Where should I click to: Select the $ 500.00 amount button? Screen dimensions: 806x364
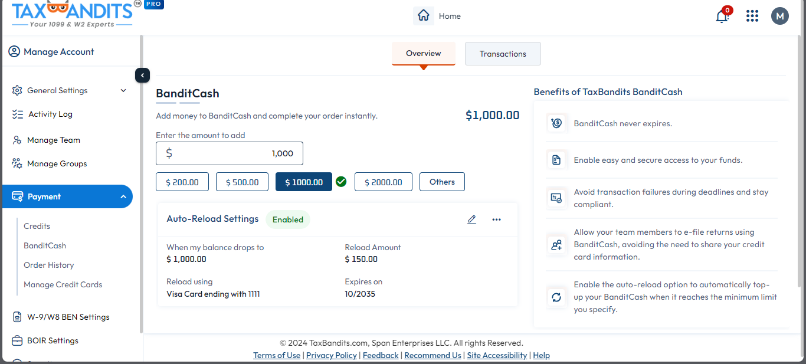[x=243, y=182]
